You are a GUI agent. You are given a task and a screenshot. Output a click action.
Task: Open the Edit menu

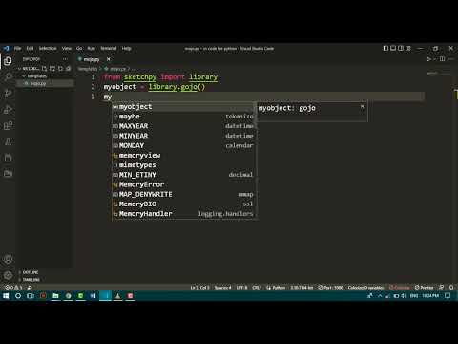click(x=30, y=49)
